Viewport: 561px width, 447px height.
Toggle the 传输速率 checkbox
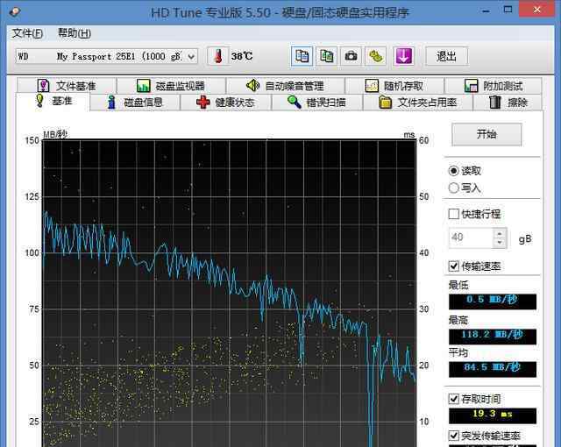pyautogui.click(x=454, y=266)
